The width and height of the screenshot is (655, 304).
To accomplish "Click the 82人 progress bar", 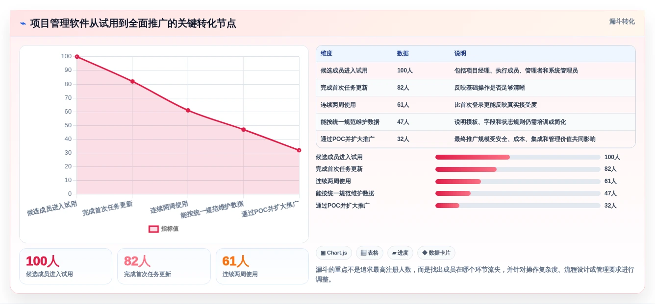I will coord(518,169).
